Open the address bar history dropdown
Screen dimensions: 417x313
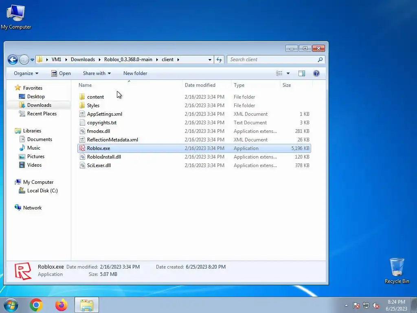coord(210,60)
